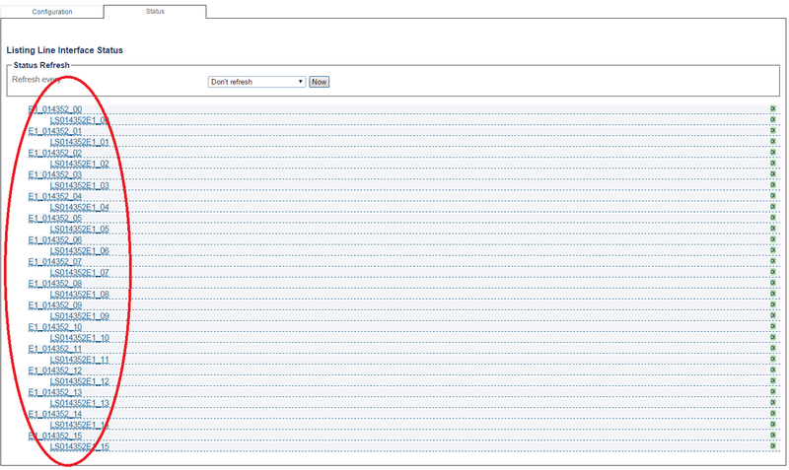Click green OK status icon for E1_014352_00
Viewport: 789px width, 470px height.
773,108
